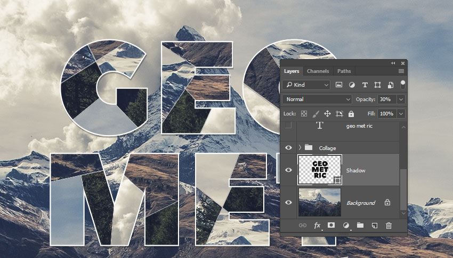The width and height of the screenshot is (453, 258).
Task: Add a layer style with fx icon
Action: point(317,226)
